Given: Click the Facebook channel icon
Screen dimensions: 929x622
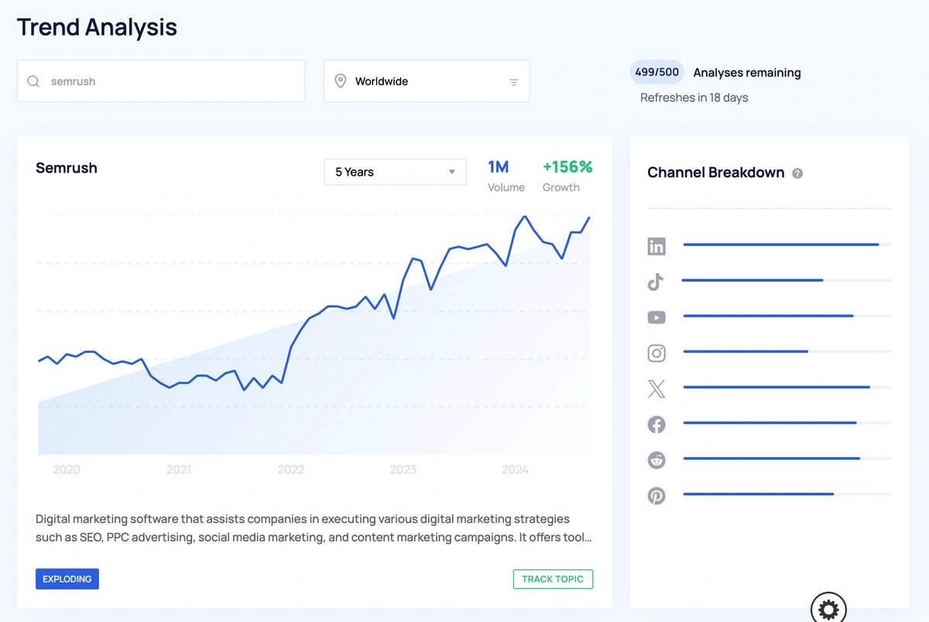Looking at the screenshot, I should 656,424.
